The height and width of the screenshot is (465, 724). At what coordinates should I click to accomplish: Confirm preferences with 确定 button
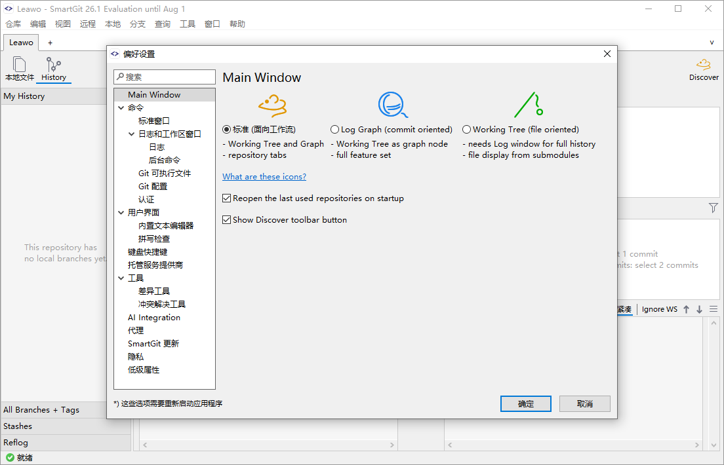(x=526, y=403)
